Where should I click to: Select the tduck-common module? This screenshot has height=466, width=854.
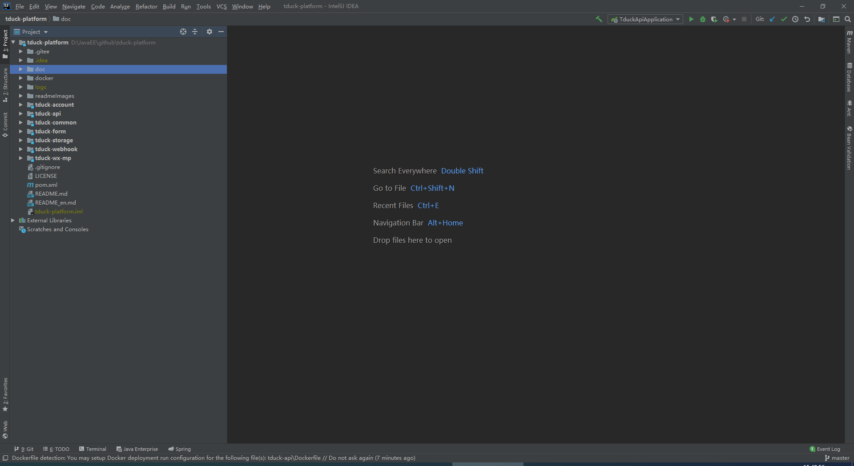pyautogui.click(x=56, y=122)
